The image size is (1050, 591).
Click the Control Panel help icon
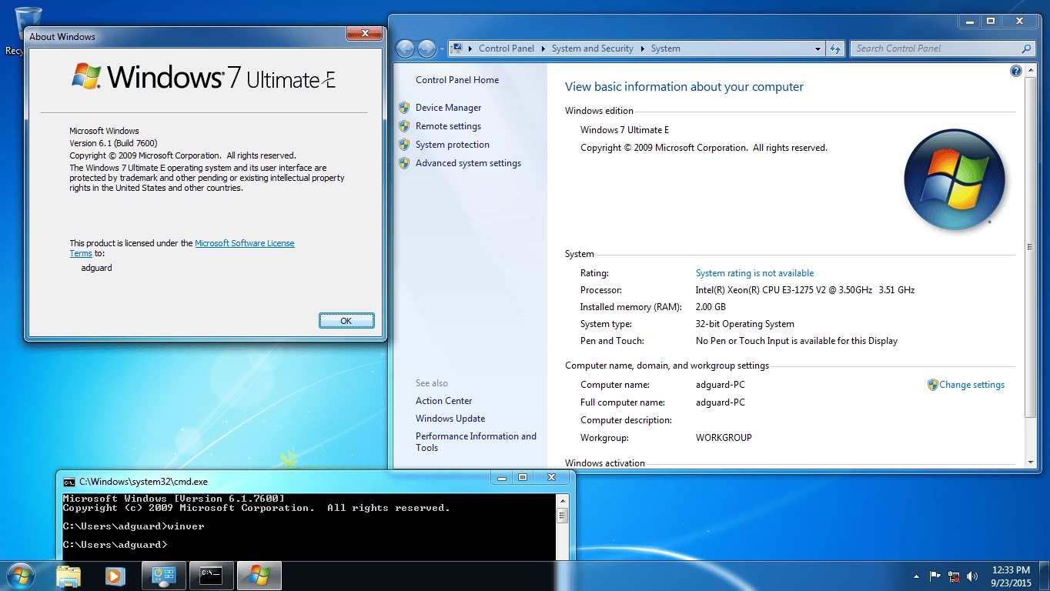point(1015,71)
